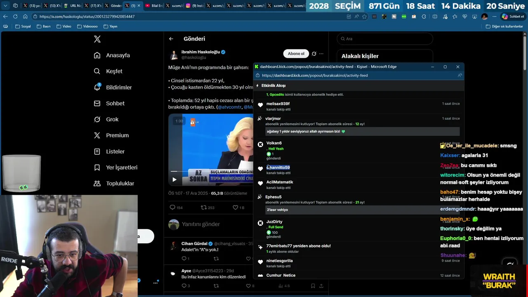Open Grok from the X sidebar
Viewport: 528px width, 297px height.
[x=106, y=120]
